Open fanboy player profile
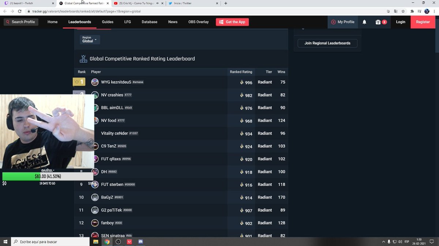439x246 pixels. (107, 223)
